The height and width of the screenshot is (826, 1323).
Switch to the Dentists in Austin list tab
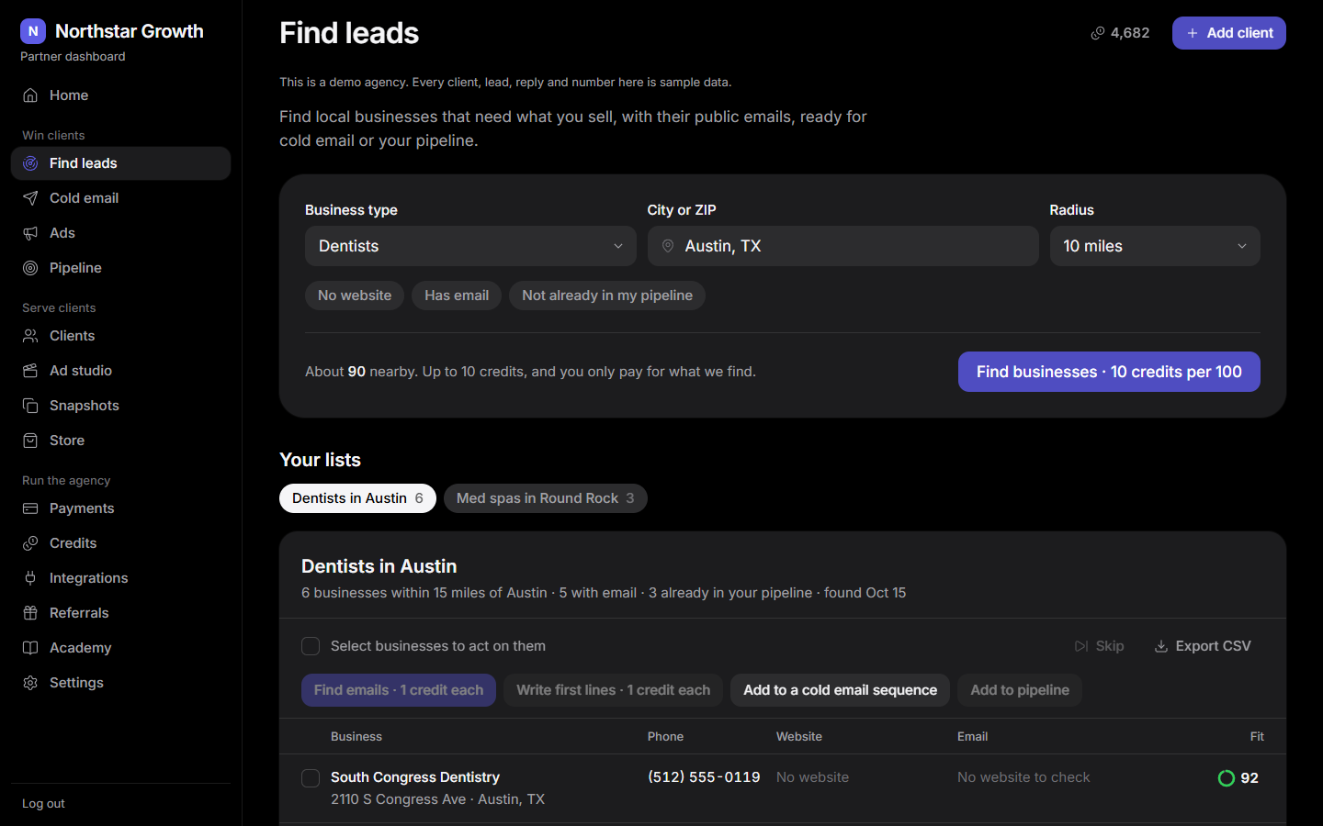click(x=357, y=498)
